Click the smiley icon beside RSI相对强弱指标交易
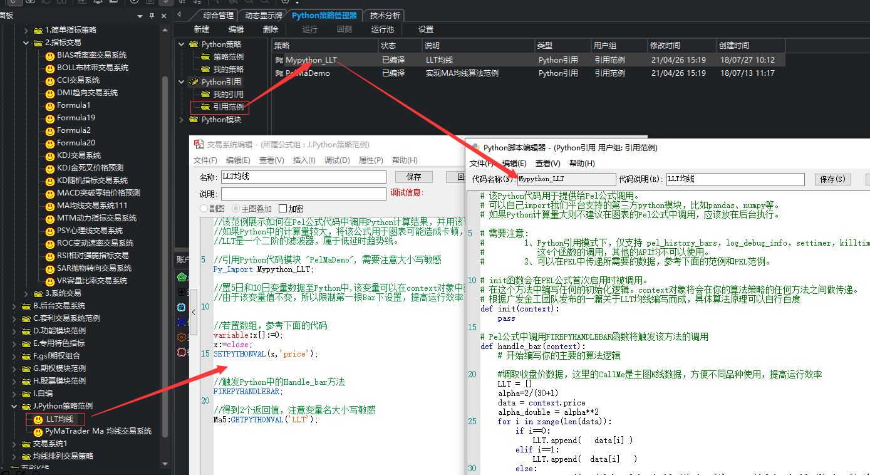Image resolution: width=870 pixels, height=475 pixels. [50, 256]
